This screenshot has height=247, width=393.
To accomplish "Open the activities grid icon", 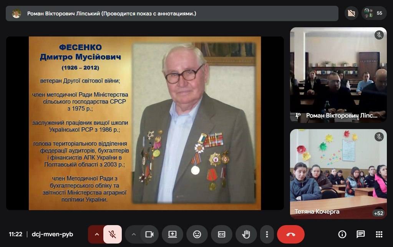I will 379,234.
